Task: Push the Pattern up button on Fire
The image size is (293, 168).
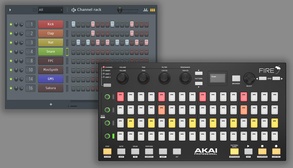Action: (x=199, y=73)
